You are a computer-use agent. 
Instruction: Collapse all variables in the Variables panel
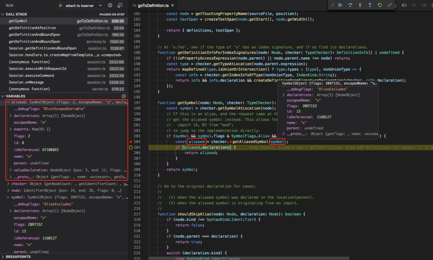coord(124,96)
